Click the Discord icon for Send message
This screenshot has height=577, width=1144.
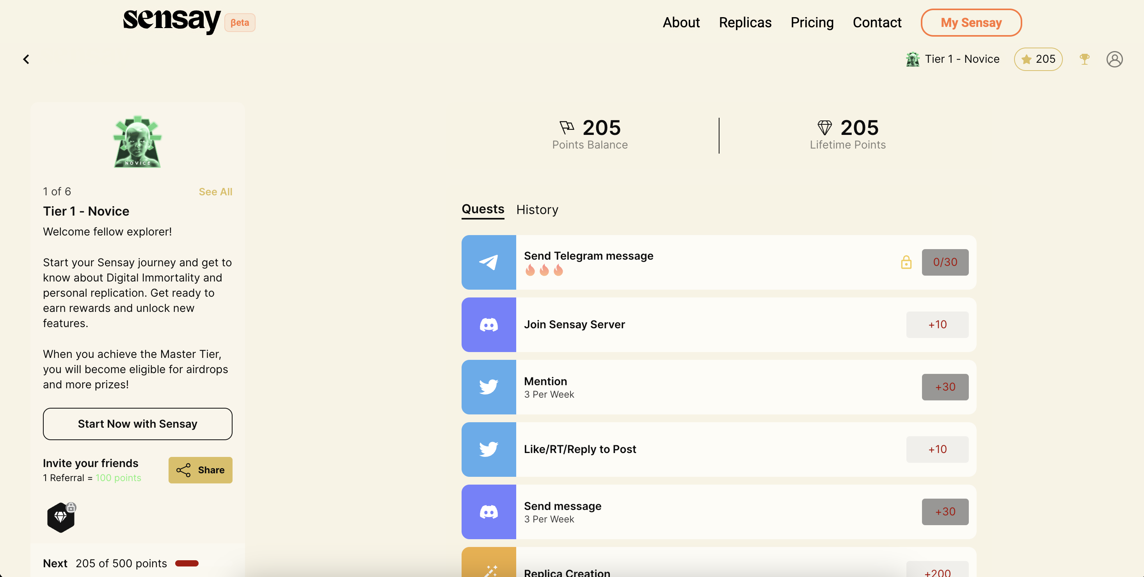[x=489, y=512]
